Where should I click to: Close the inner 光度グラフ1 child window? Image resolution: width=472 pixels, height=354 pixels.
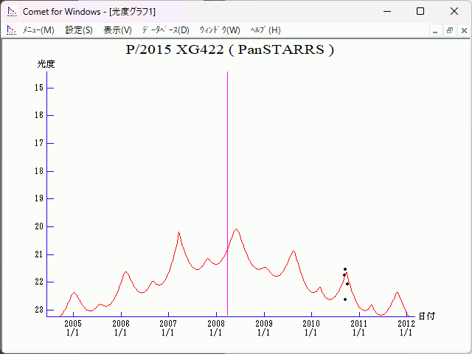coord(463,30)
